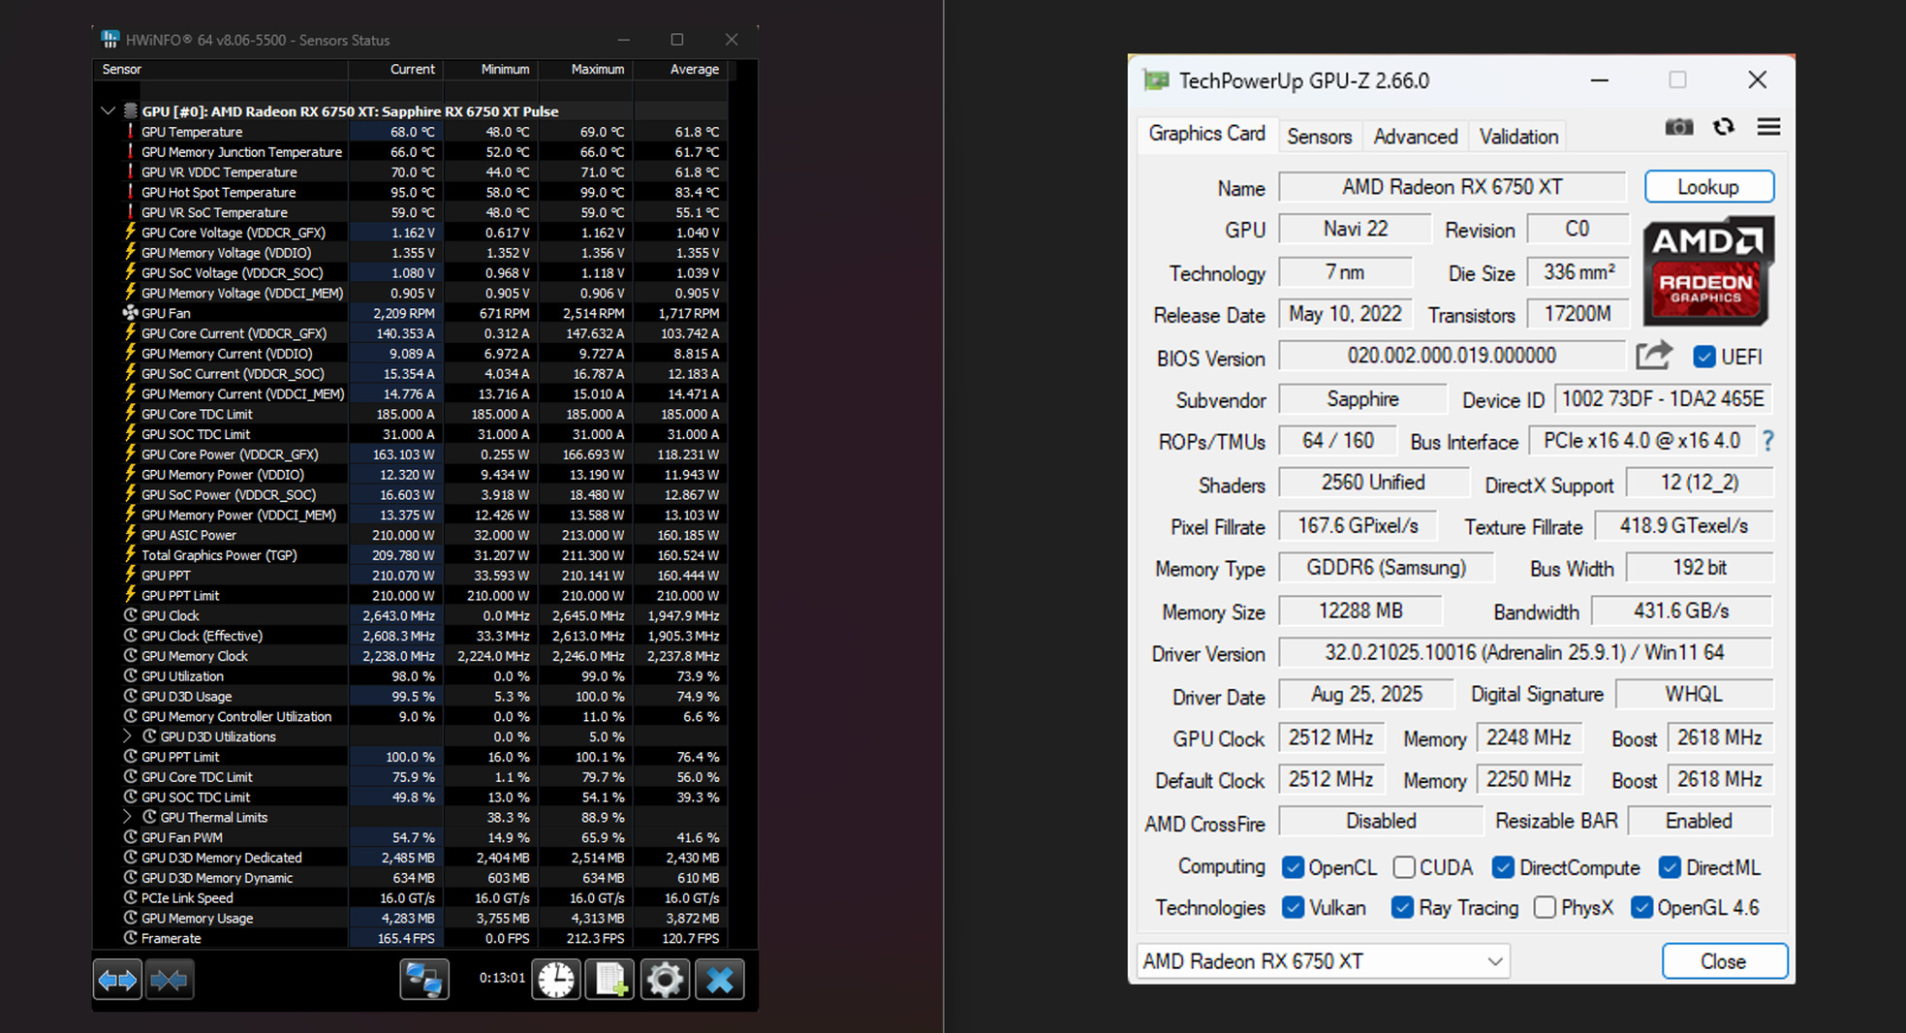Click the chip icon beside GPU [#0] header
1906x1033 pixels.
pyautogui.click(x=131, y=111)
